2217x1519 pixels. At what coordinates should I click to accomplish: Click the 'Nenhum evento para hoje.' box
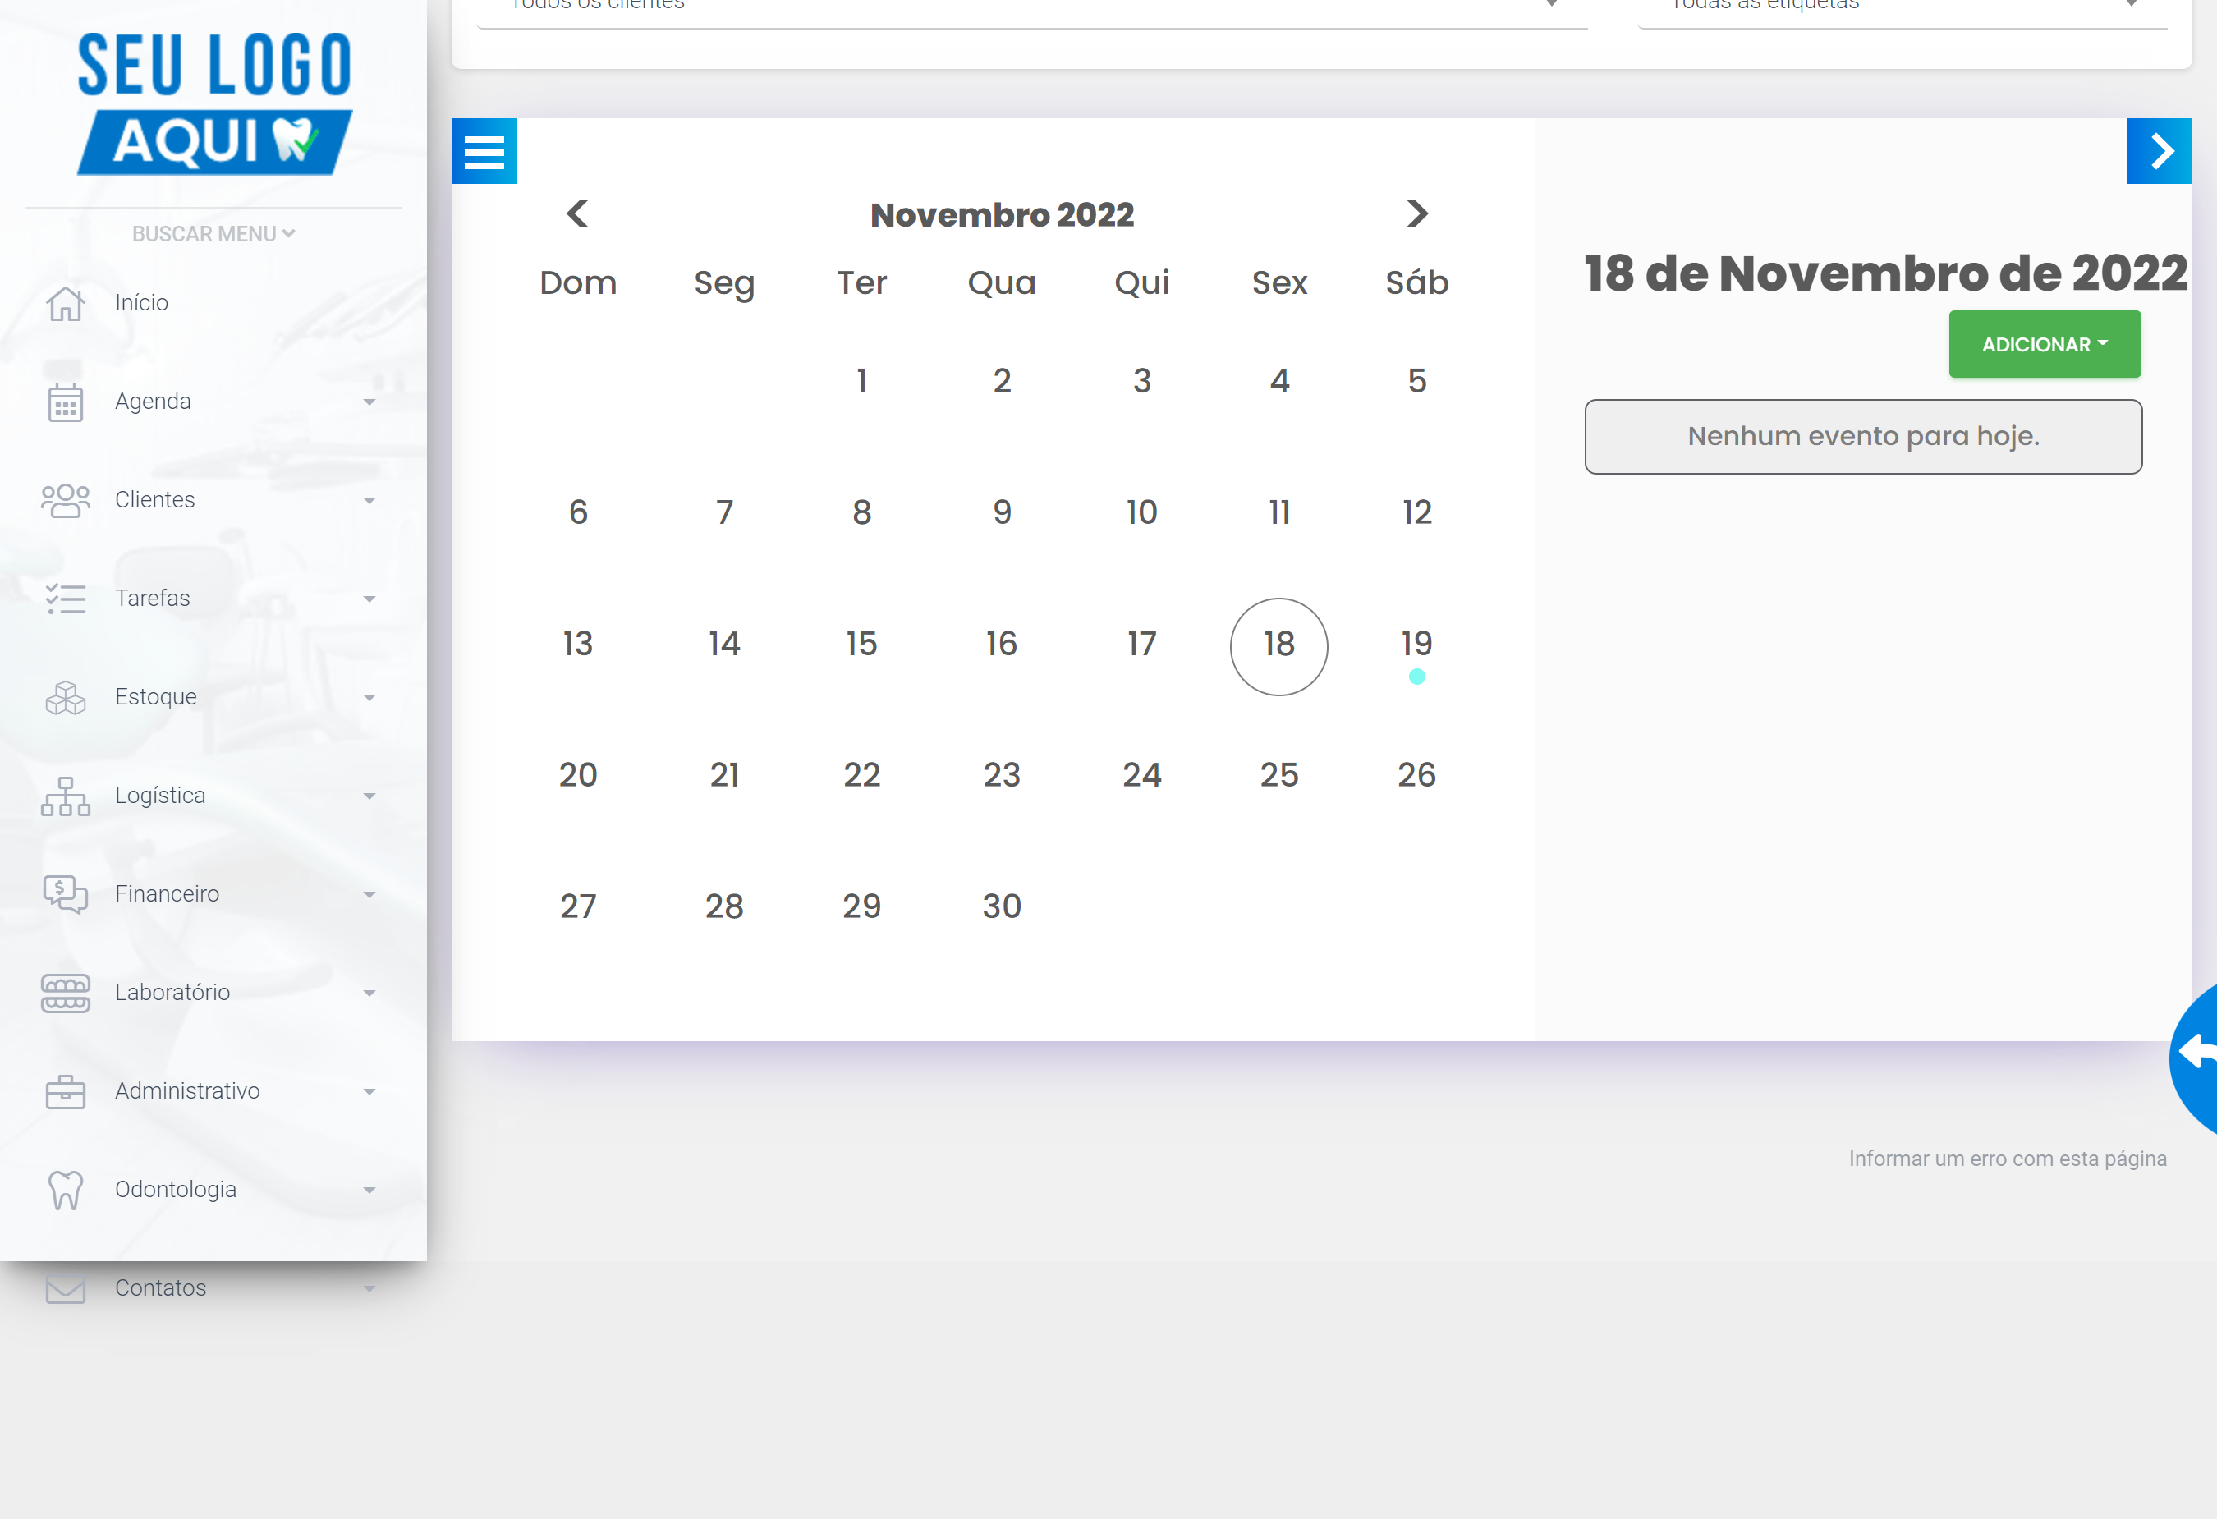pos(1863,437)
